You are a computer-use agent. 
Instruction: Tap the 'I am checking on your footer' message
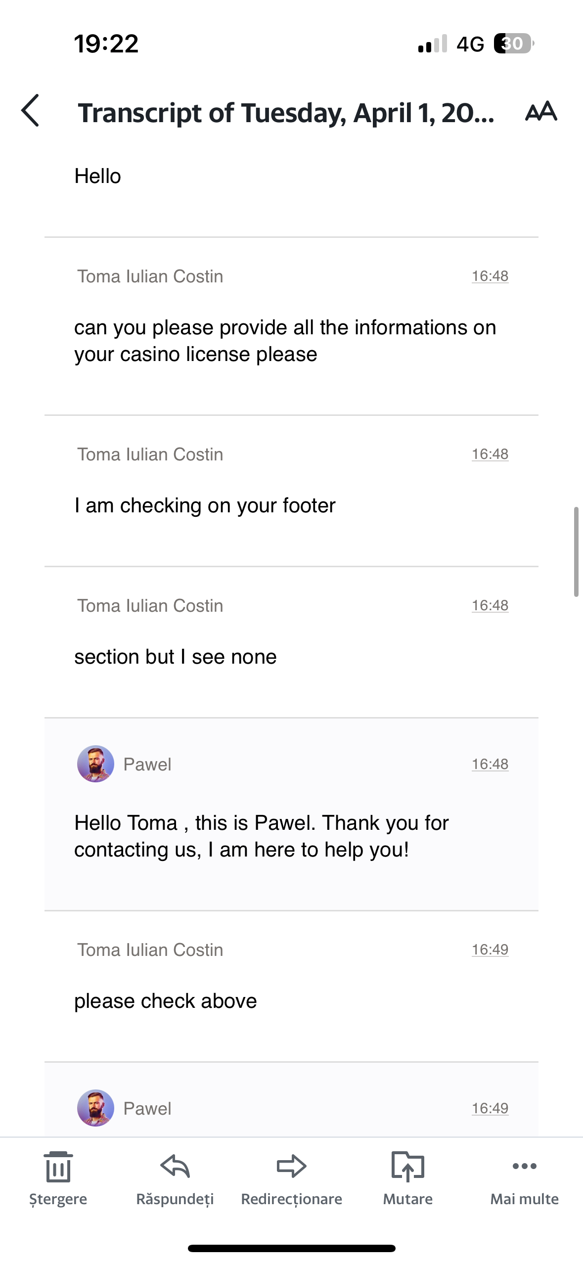[x=205, y=505]
